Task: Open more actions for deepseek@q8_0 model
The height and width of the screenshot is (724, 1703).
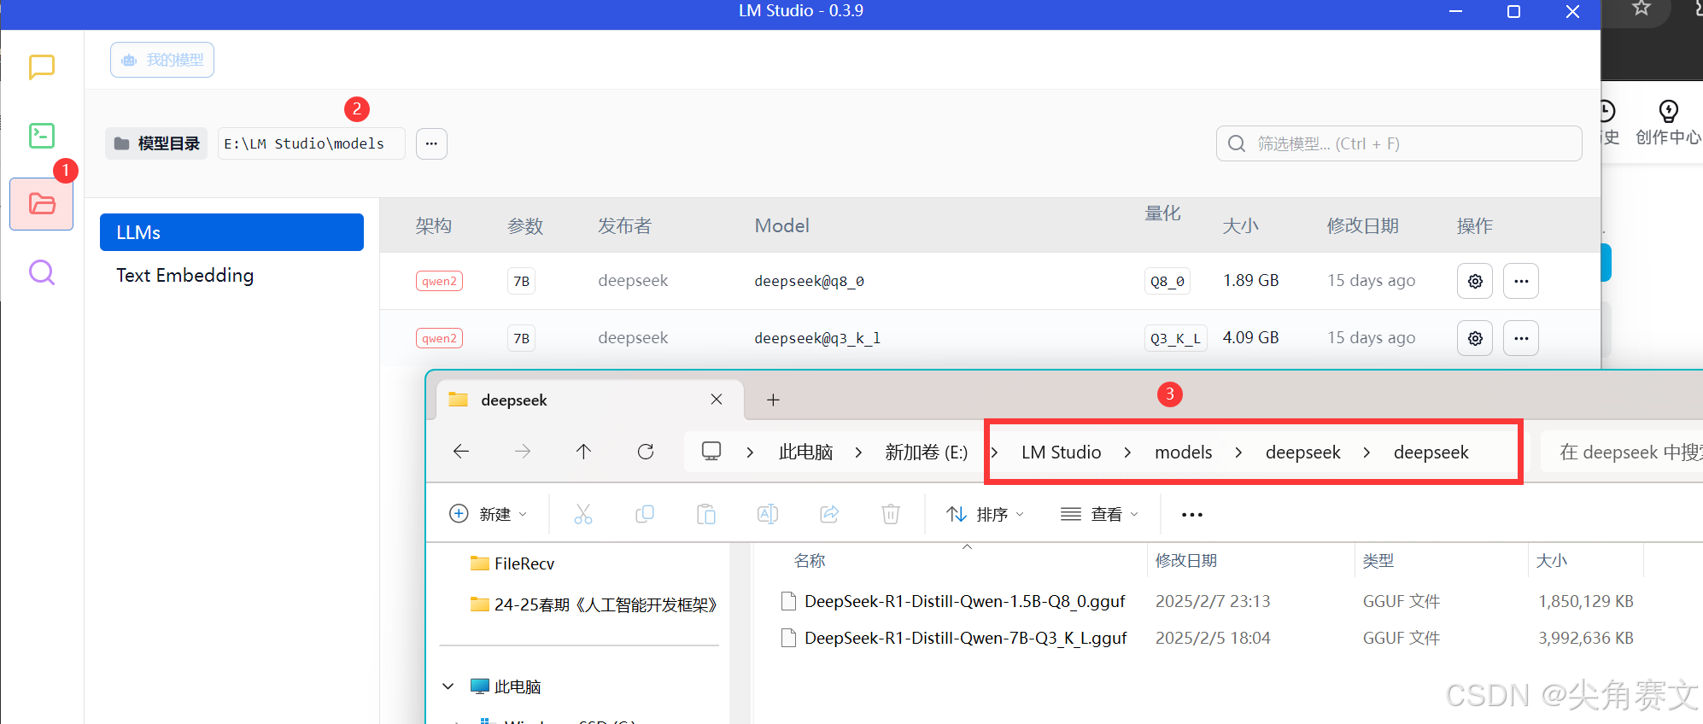Action: pos(1521,281)
